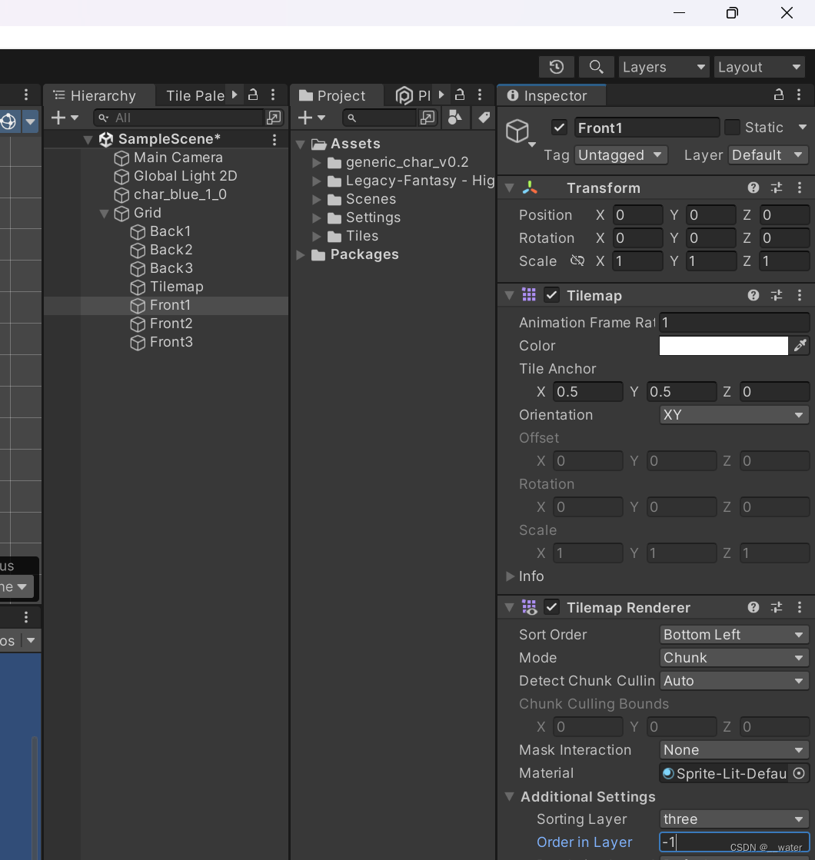The height and width of the screenshot is (860, 815).
Task: Click the global search magnifier icon
Action: coord(597,67)
